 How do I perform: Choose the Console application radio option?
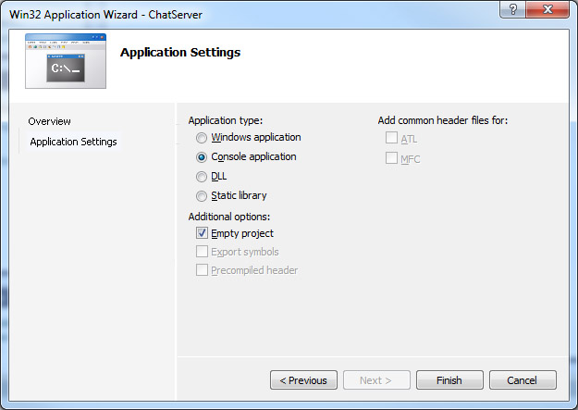pyautogui.click(x=202, y=157)
